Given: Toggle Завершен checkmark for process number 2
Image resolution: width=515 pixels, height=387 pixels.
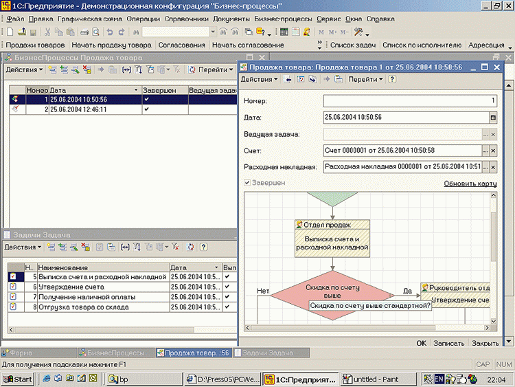Looking at the screenshot, I should 146,109.
